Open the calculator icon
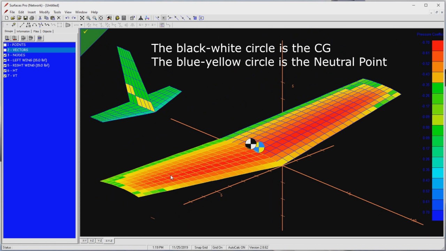 tap(124, 18)
